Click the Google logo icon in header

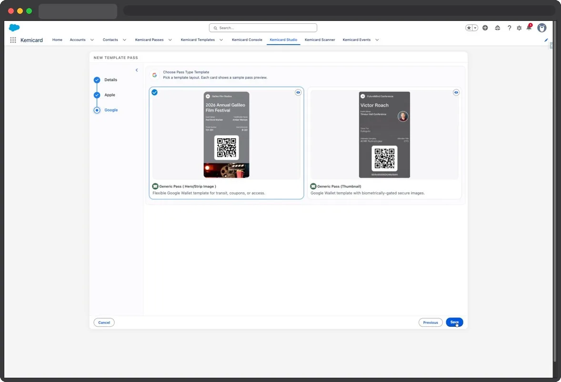[155, 75]
